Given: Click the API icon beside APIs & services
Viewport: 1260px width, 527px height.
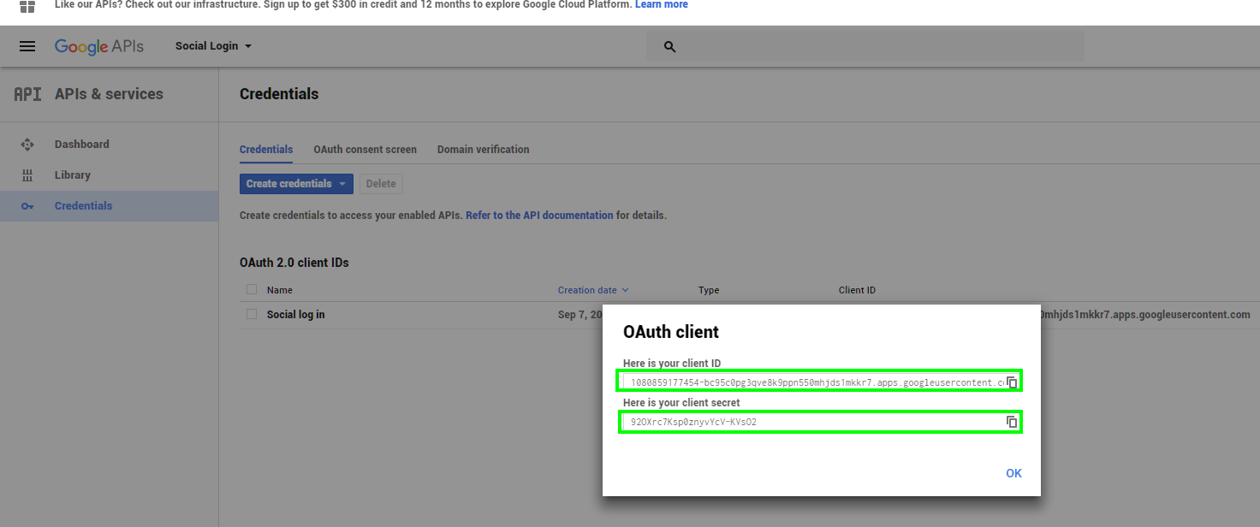Looking at the screenshot, I should (27, 94).
